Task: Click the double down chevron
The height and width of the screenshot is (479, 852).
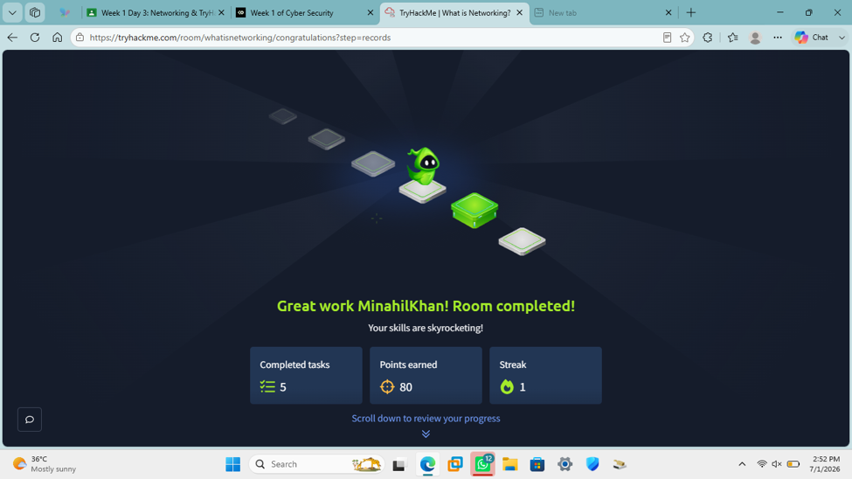Action: (426, 434)
